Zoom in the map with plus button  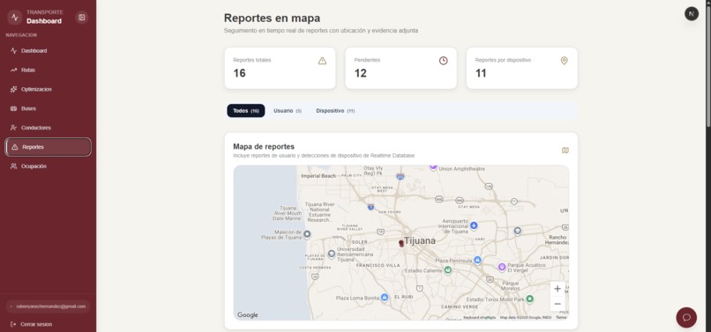tap(558, 289)
